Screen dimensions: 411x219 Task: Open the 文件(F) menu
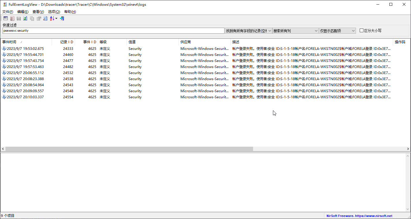tap(8, 12)
